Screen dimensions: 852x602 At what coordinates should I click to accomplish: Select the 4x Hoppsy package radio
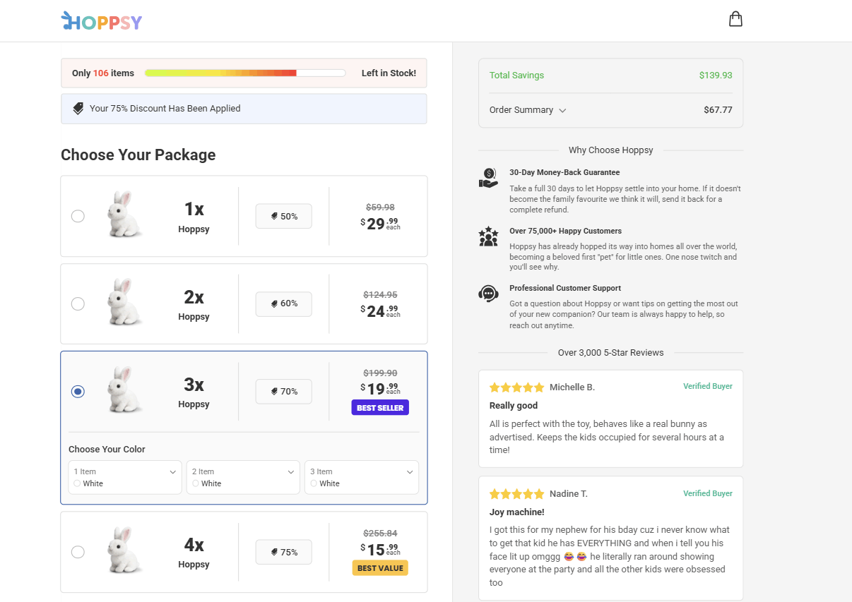click(x=78, y=552)
